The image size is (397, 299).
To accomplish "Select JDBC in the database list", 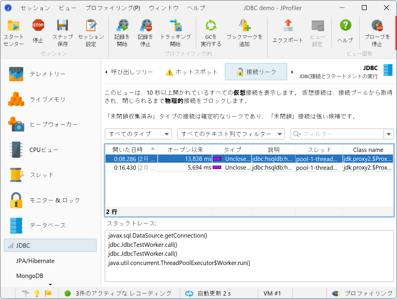I will (50, 245).
